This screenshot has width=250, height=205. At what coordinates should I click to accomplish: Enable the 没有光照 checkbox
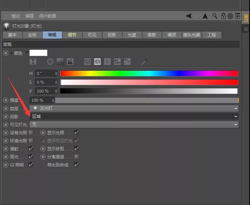click(x=31, y=133)
